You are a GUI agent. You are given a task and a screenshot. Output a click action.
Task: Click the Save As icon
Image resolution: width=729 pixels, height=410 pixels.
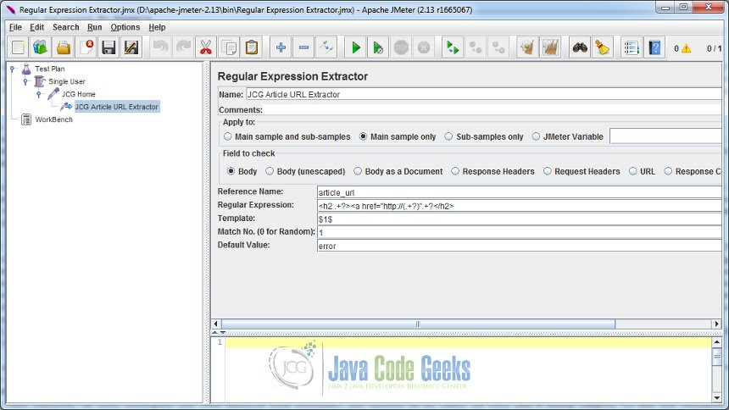coord(131,47)
